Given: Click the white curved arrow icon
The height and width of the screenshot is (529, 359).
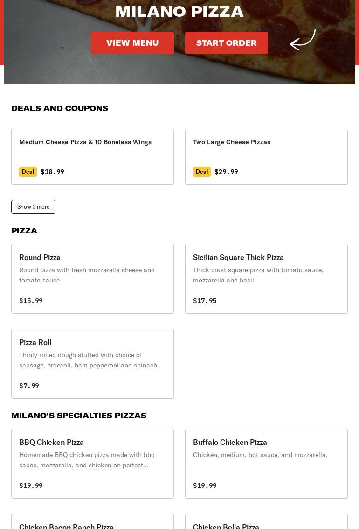Looking at the screenshot, I should [x=303, y=40].
